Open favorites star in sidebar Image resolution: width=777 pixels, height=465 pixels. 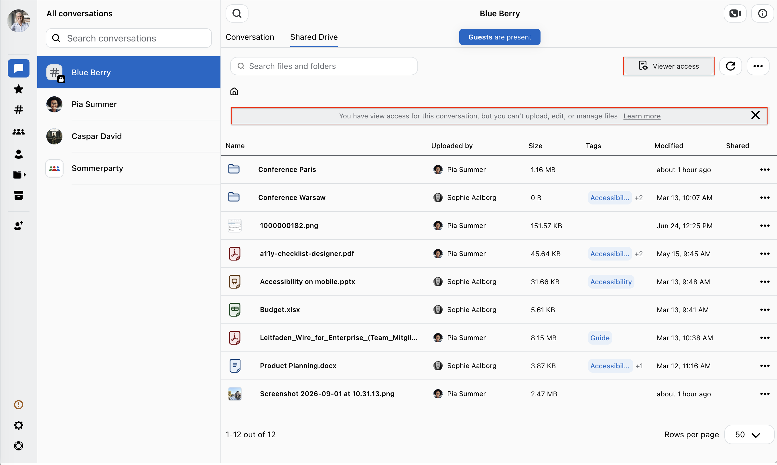[x=19, y=89]
